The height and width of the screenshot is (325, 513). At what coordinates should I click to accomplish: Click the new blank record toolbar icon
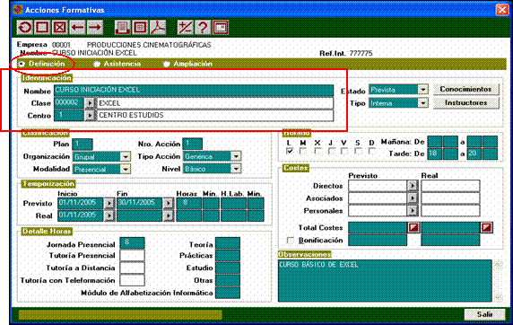point(42,28)
